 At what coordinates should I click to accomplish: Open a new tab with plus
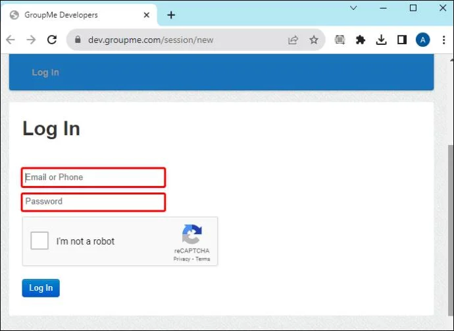[x=171, y=15]
